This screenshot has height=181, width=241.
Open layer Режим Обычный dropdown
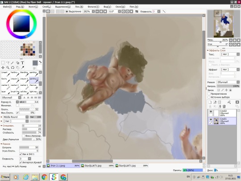pos(228,82)
